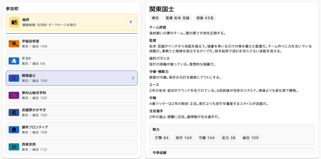The image size is (321, 159).
Task: Click the 今季成績 section header
Action: [x=159, y=153]
